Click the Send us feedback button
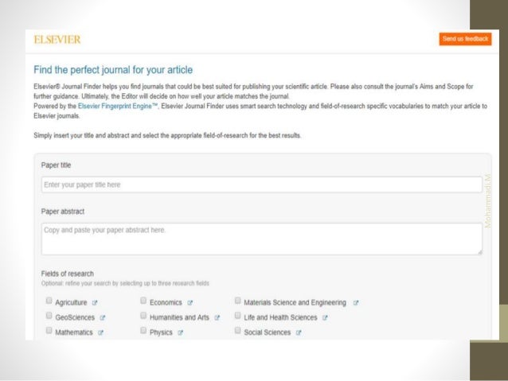 pos(465,39)
